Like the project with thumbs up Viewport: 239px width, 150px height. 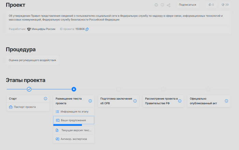click(x=211, y=5)
